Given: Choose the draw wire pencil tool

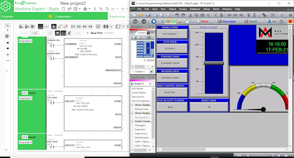Looking at the screenshot, I should click(60, 27).
